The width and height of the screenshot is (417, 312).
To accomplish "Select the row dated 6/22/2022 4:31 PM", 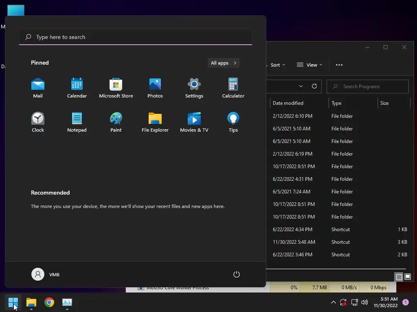I will click(x=338, y=179).
